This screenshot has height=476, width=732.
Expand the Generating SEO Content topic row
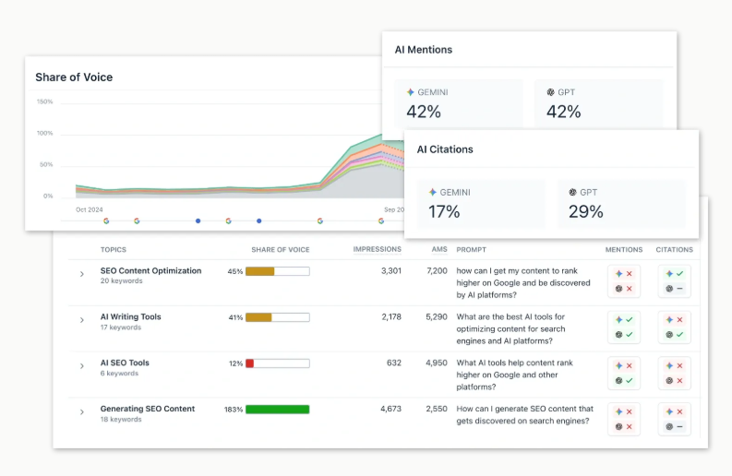(82, 412)
